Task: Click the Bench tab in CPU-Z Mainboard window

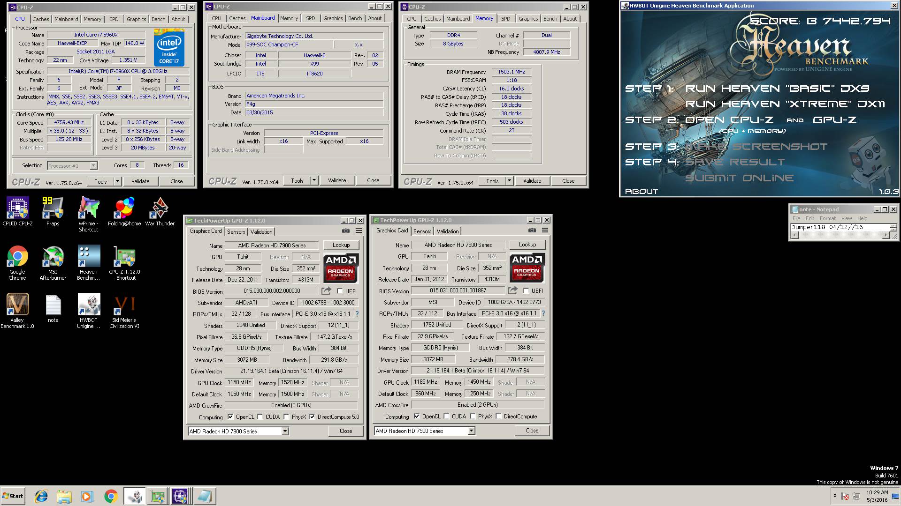Action: click(355, 18)
